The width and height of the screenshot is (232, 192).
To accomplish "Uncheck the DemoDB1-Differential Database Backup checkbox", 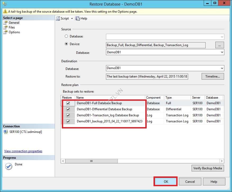I will point(68,109).
